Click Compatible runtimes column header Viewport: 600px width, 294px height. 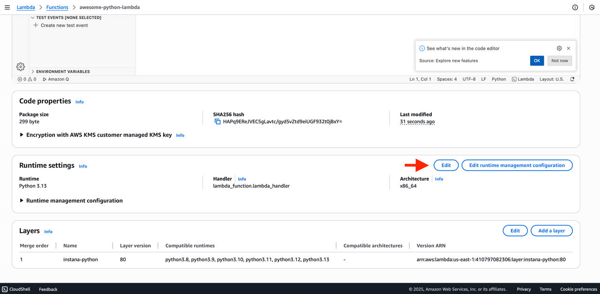click(x=190, y=246)
